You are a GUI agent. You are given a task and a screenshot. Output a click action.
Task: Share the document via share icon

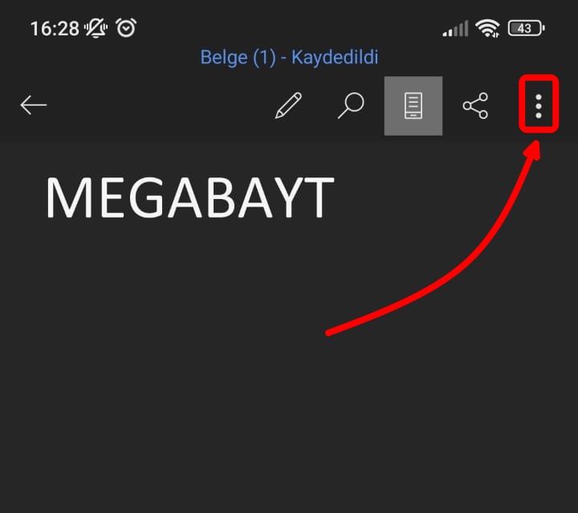click(x=475, y=106)
